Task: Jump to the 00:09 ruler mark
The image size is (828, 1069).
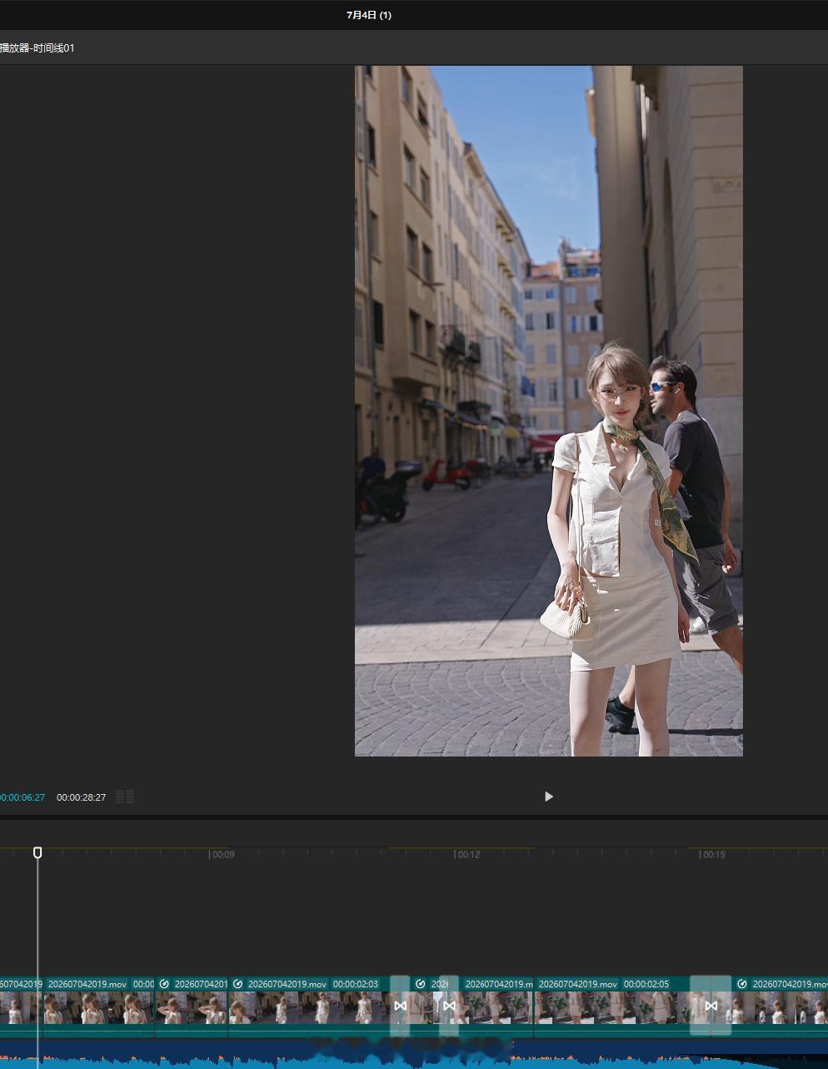Action: 222,854
